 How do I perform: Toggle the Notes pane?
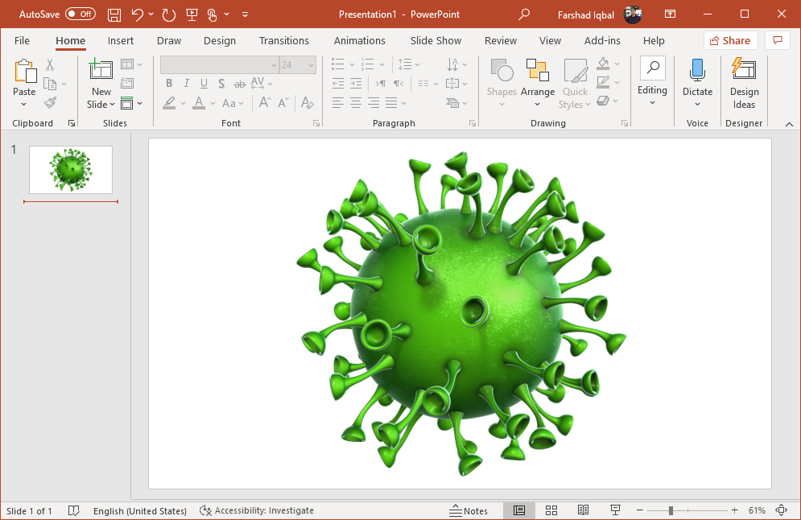click(x=469, y=510)
